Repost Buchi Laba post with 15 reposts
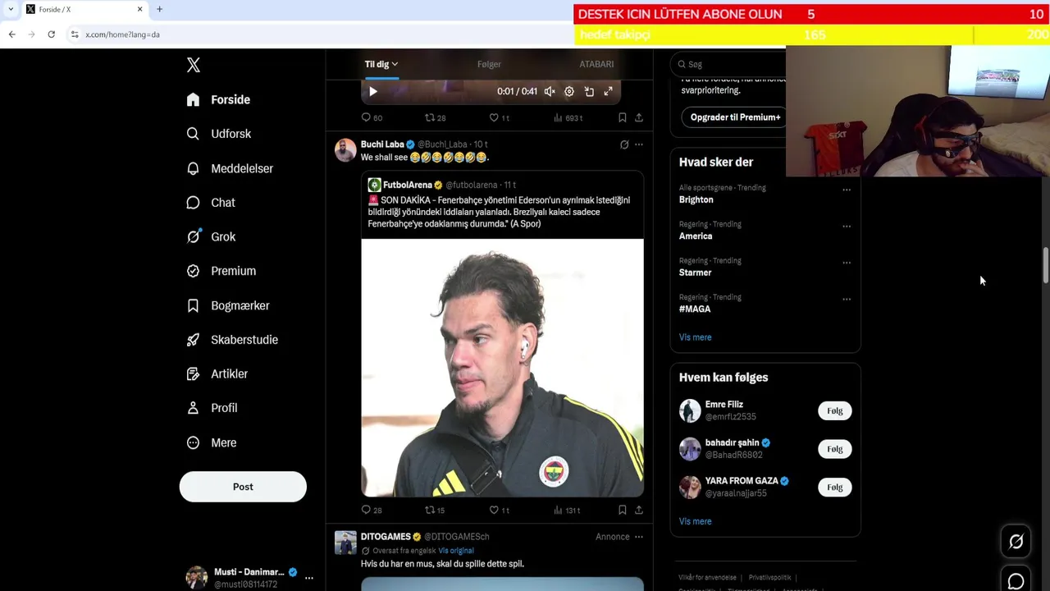 click(435, 510)
